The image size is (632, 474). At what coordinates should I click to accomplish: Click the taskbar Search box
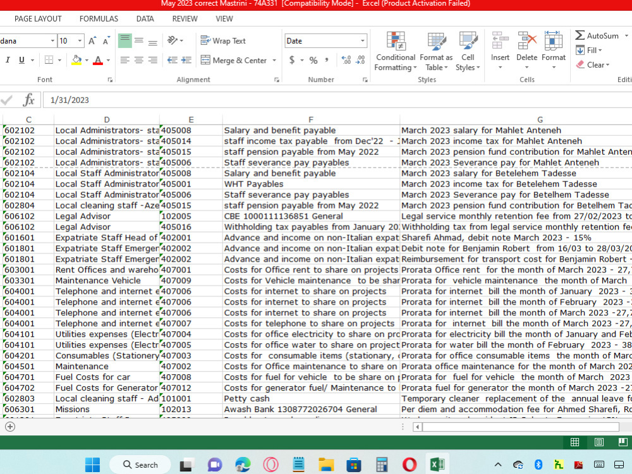140,465
